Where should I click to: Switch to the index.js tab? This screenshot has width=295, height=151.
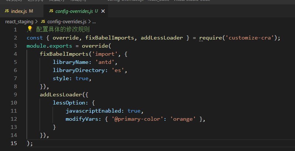coord(21,11)
